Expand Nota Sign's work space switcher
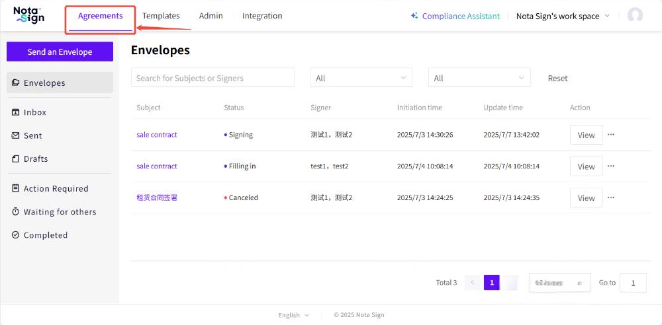 (562, 16)
